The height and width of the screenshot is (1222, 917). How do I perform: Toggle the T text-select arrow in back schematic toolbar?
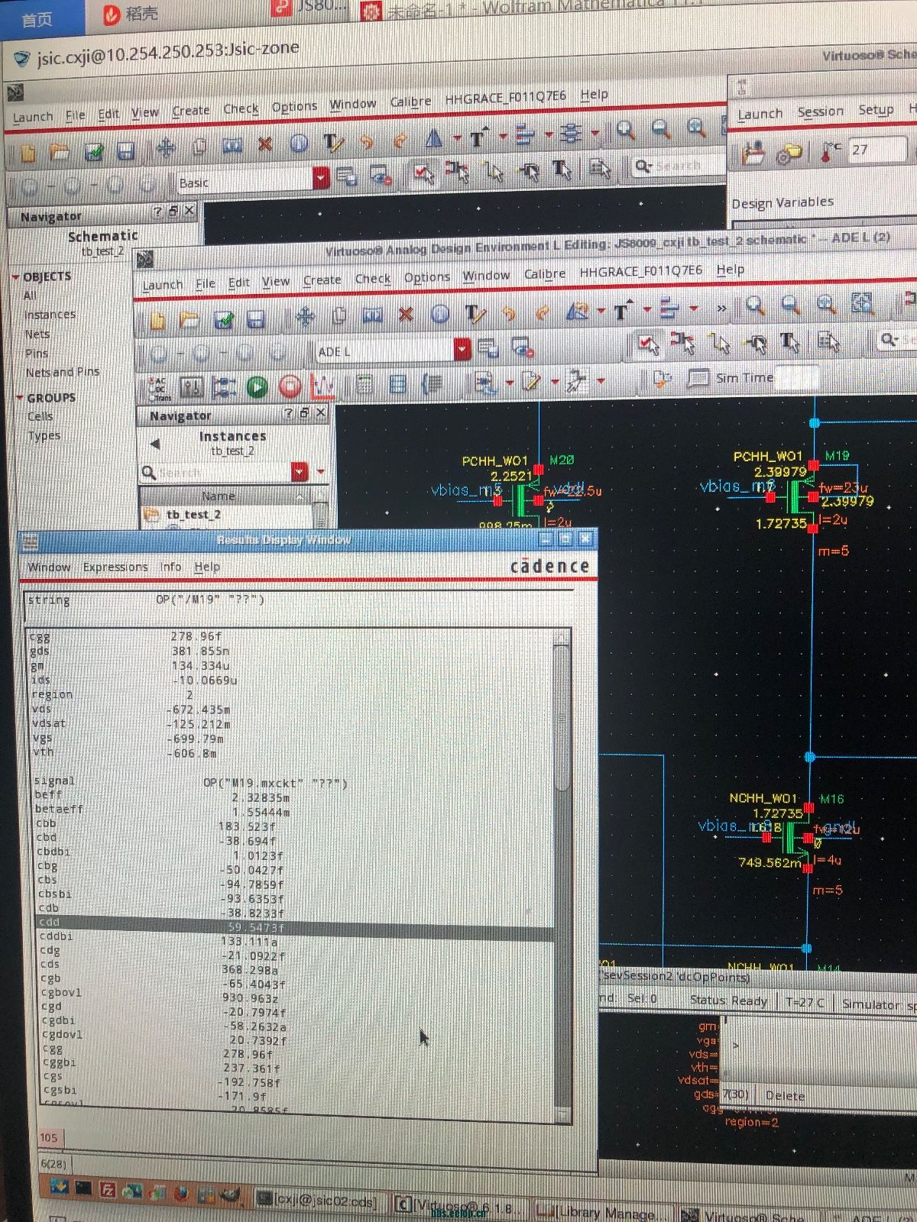pos(562,170)
